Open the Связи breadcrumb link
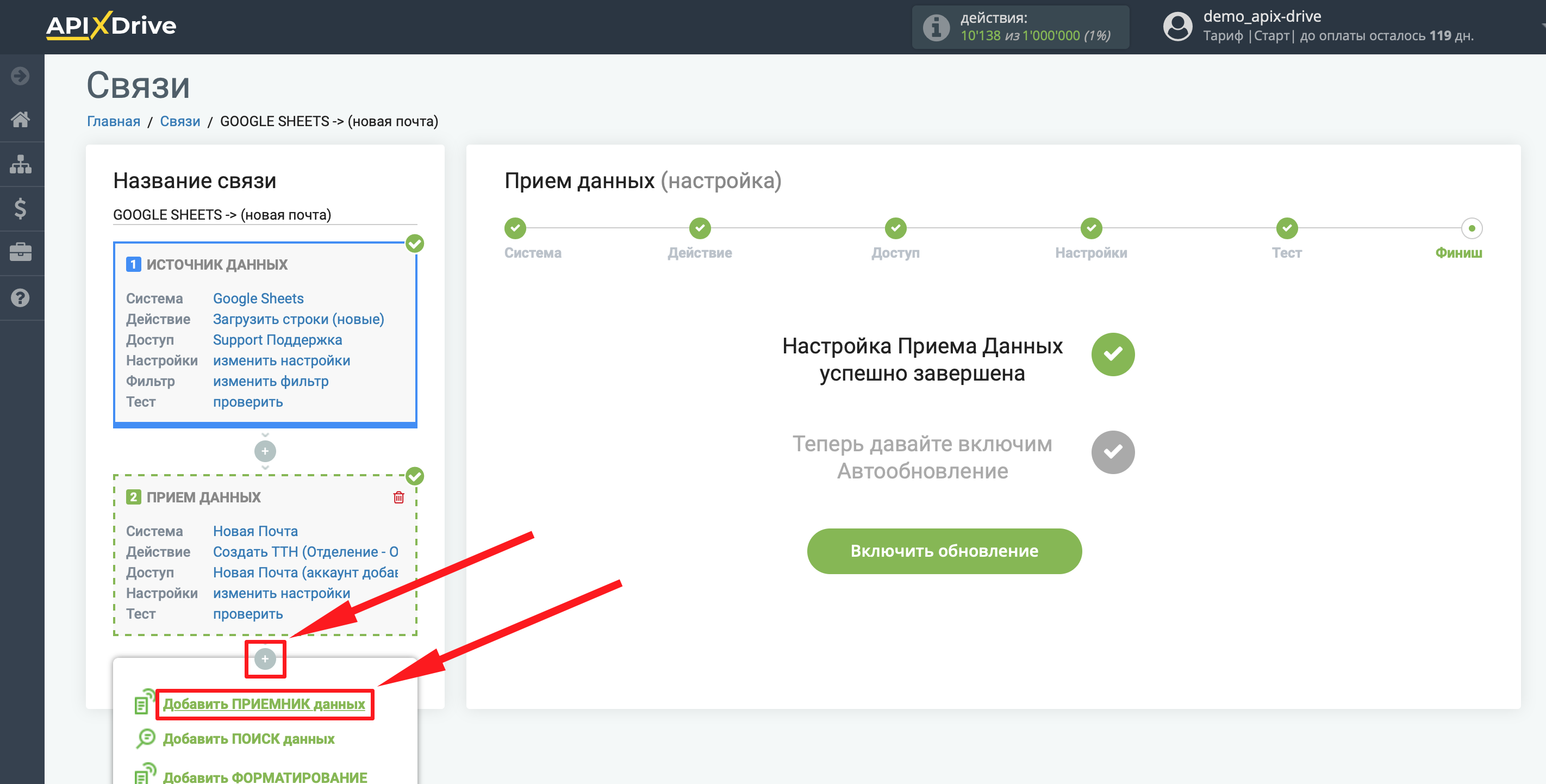Image resolution: width=1546 pixels, height=784 pixels. click(x=180, y=121)
